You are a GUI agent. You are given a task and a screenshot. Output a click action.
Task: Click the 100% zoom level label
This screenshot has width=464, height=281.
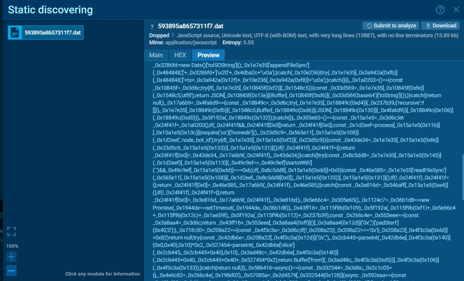[x=12, y=246]
